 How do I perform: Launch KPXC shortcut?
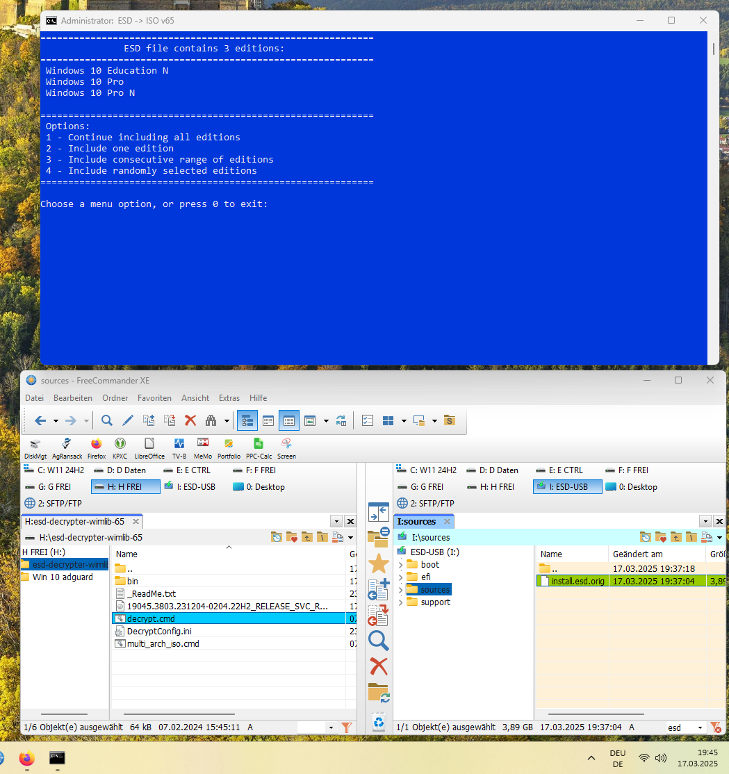coord(120,448)
